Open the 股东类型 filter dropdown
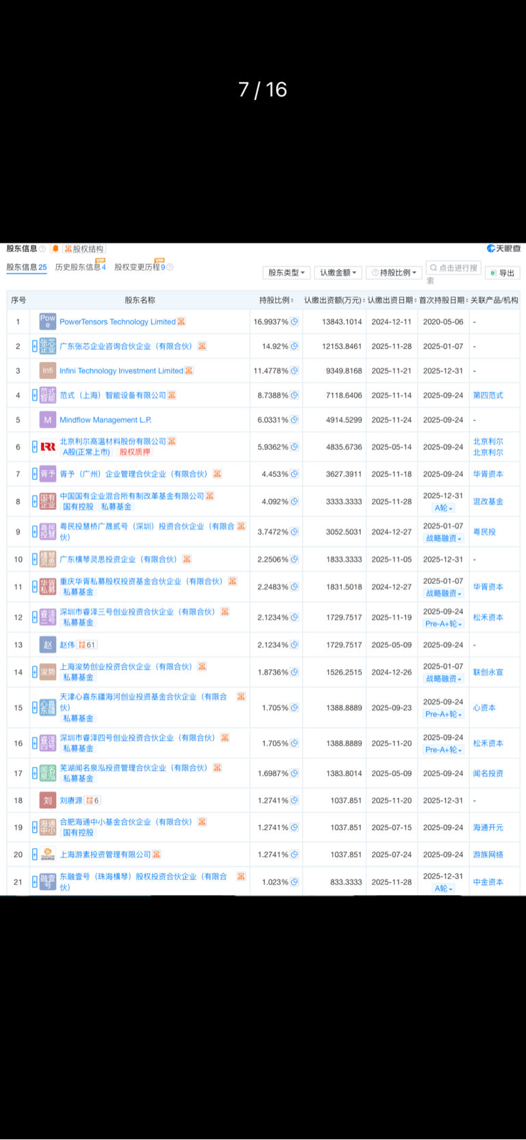 coord(286,273)
